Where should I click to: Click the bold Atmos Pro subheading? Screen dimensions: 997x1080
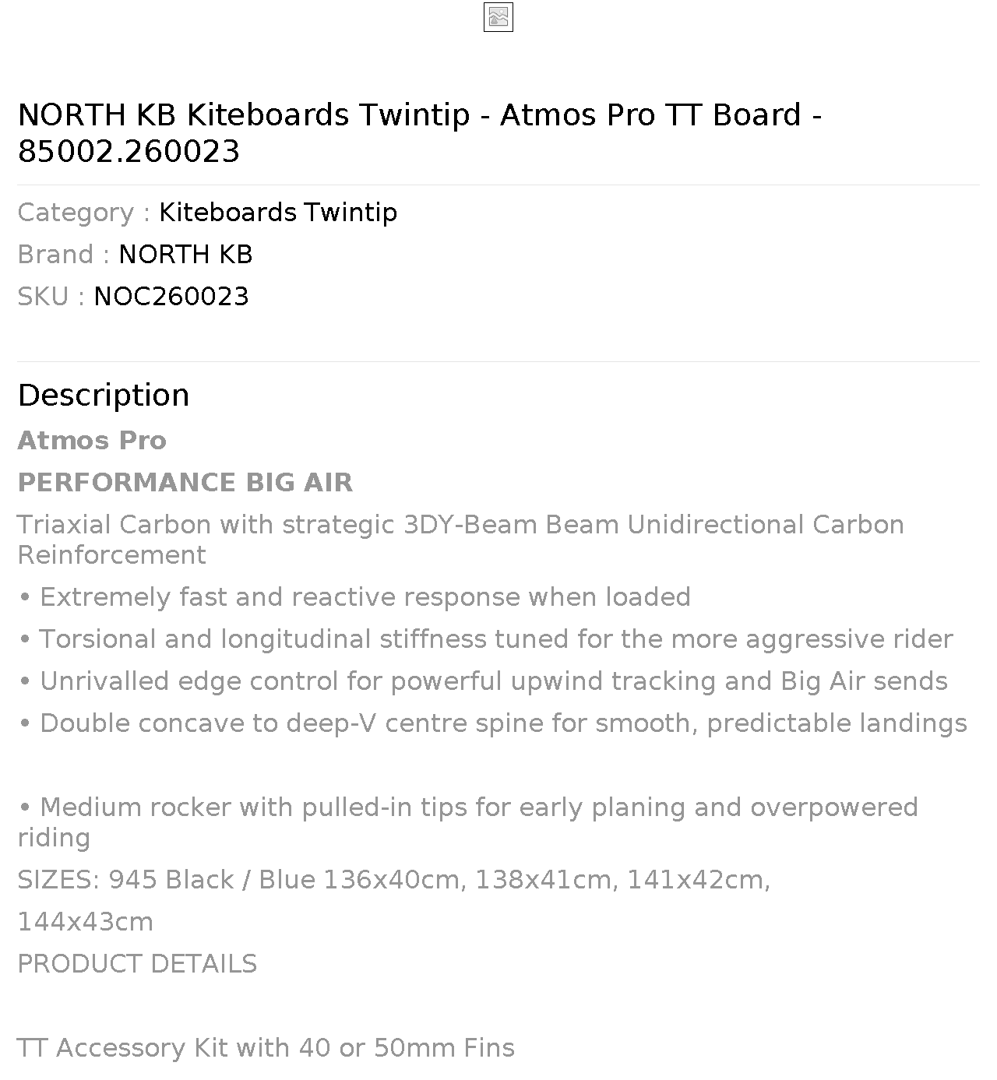tap(92, 441)
